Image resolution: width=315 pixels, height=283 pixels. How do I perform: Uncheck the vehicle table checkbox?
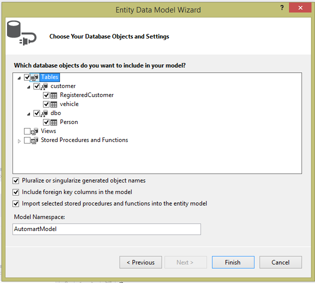click(x=46, y=104)
